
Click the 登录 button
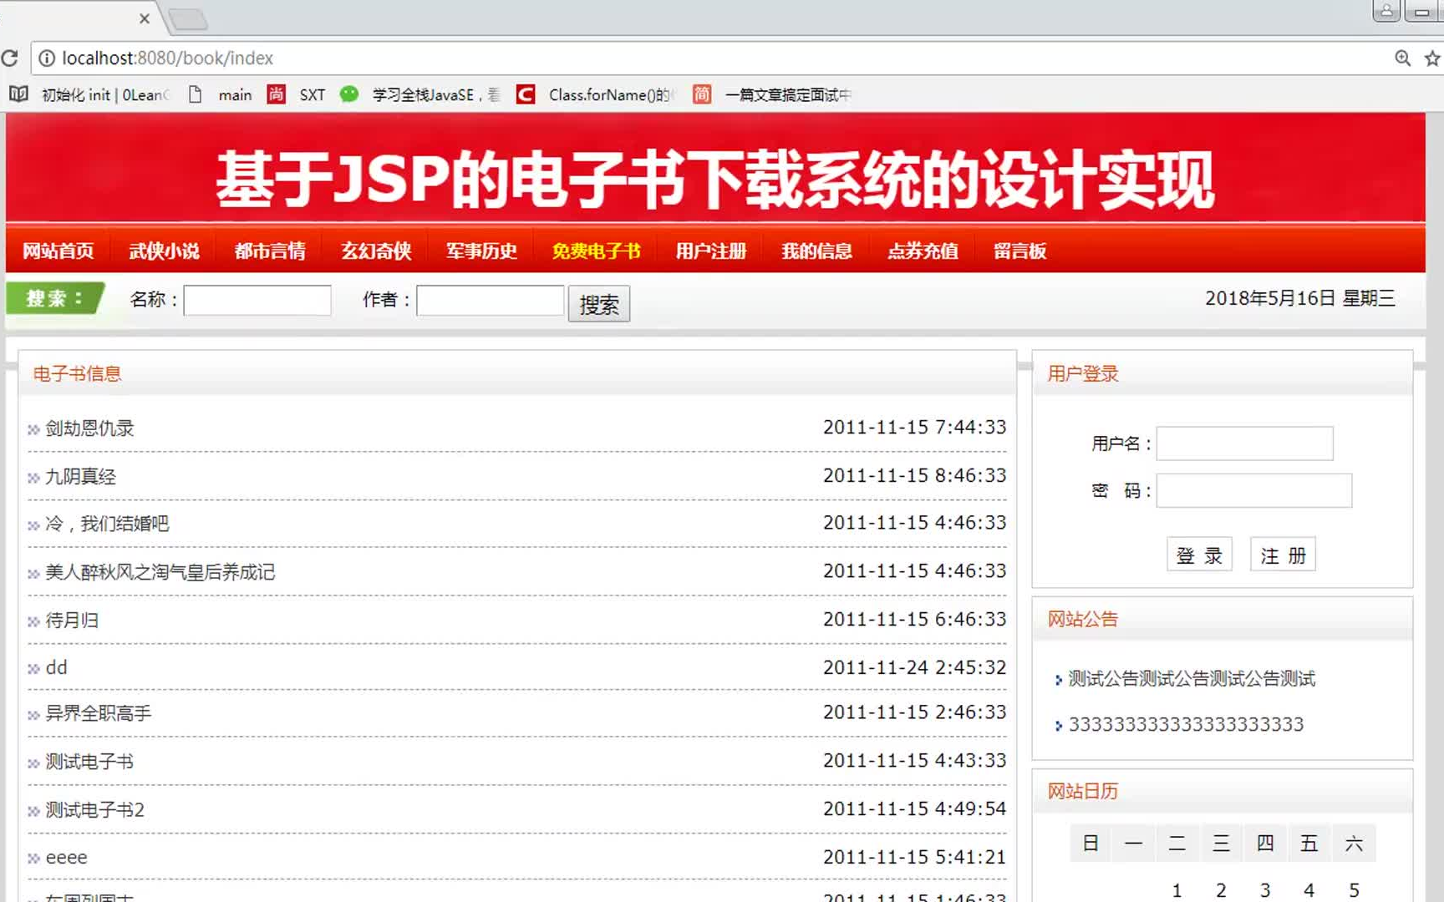[x=1199, y=555]
